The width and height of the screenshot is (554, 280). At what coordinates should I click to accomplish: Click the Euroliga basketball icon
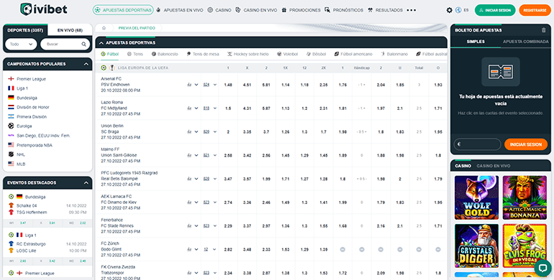coord(11,126)
